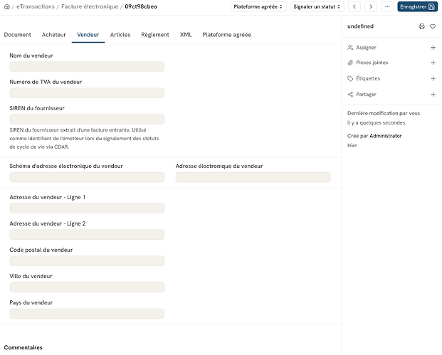Click the 09ct98cbeo document ID text
Viewport: 442px width, 355px height.
[x=141, y=6]
